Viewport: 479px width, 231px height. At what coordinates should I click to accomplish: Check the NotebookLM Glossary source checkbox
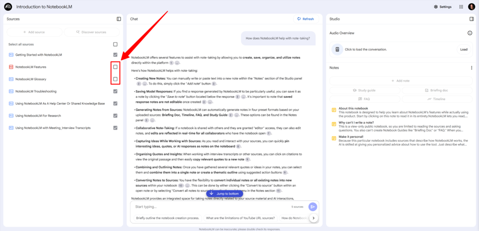coord(115,79)
